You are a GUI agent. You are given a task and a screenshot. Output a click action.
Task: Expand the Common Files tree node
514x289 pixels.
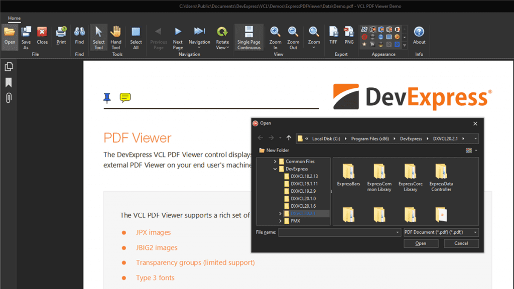275,161
